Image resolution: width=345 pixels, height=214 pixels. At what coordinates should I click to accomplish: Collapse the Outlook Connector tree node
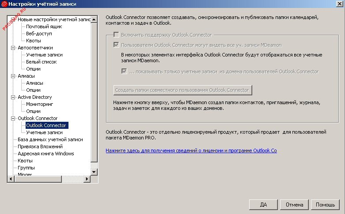[x=13, y=118]
